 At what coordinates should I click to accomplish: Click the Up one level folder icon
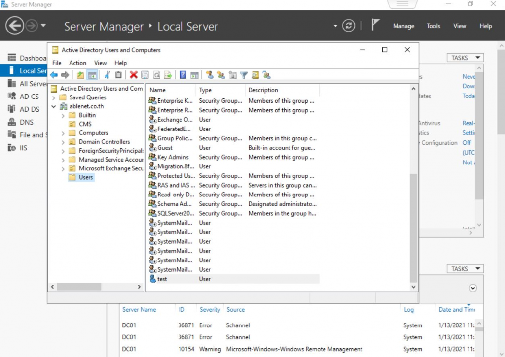80,75
